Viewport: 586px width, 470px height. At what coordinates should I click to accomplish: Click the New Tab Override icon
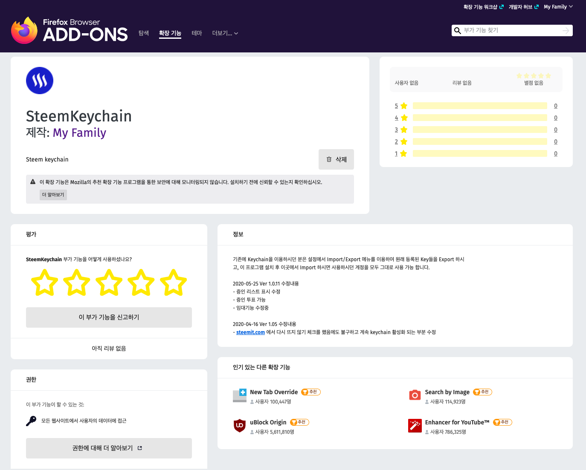240,395
